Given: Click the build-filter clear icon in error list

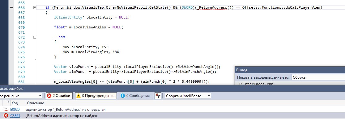Looking at the screenshot, I should [x=158, y=96].
